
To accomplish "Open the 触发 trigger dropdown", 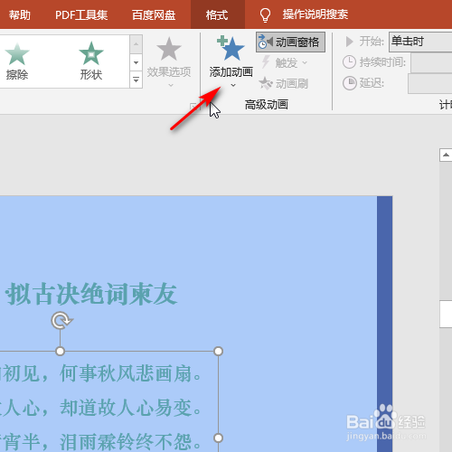I will point(284,62).
